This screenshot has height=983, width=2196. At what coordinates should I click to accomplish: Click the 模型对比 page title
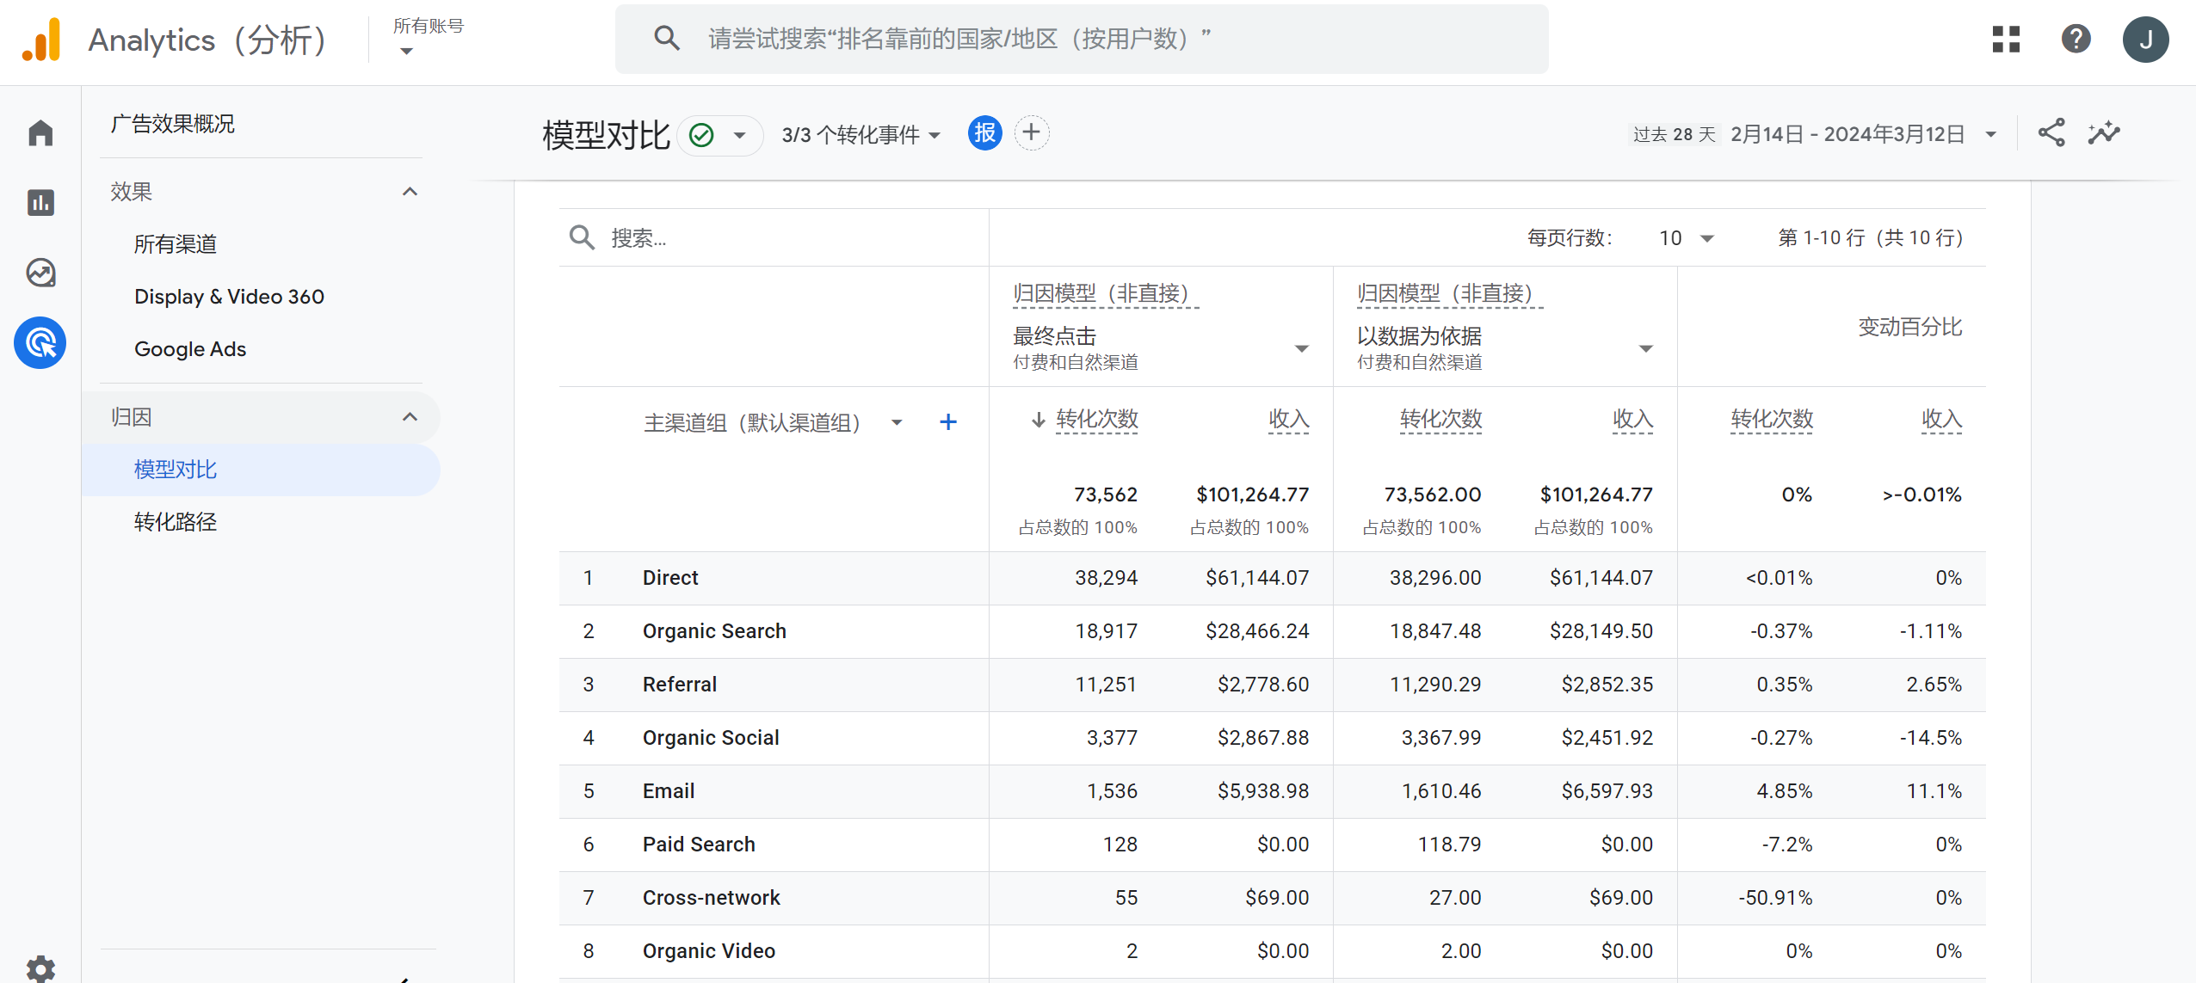coord(606,135)
